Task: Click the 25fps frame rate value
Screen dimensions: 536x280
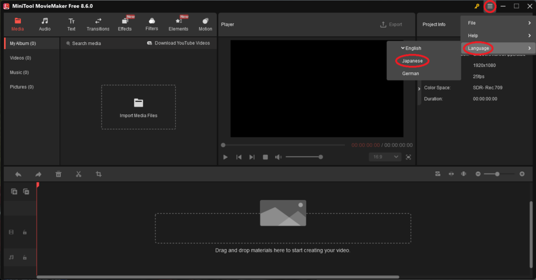Action: click(478, 76)
